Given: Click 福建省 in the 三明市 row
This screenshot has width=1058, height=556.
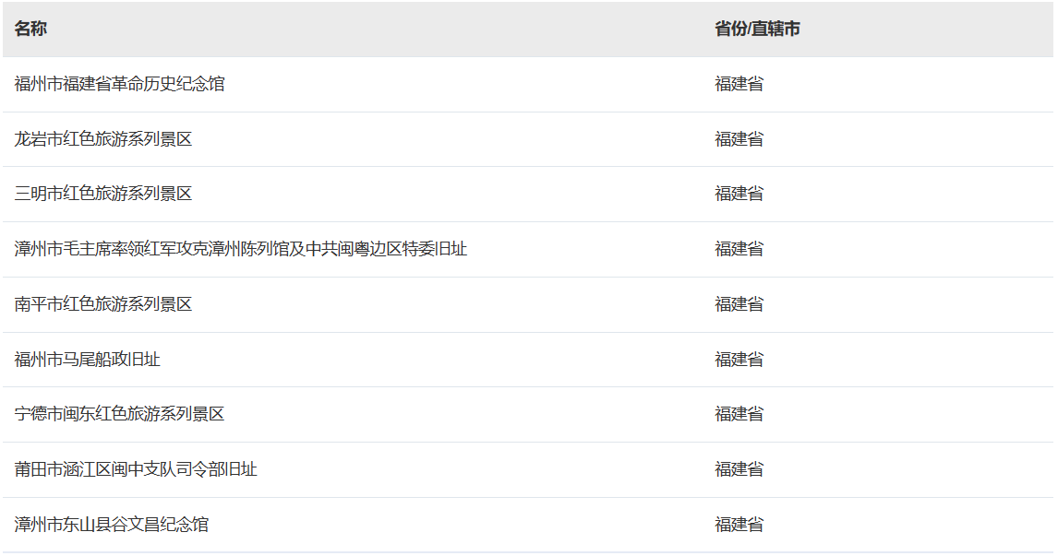Looking at the screenshot, I should (x=739, y=194).
